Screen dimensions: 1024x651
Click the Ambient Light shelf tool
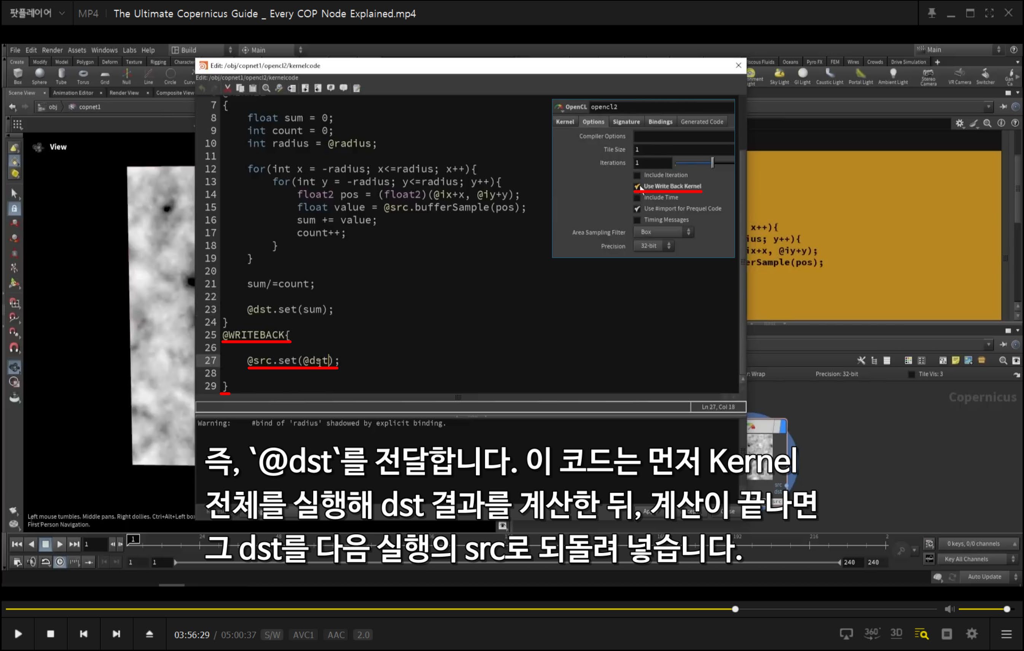click(x=893, y=76)
